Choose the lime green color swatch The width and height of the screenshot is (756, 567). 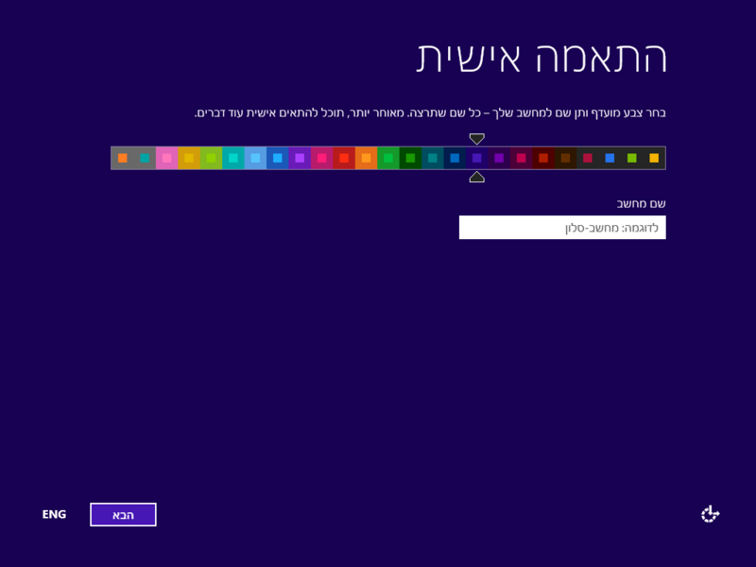click(211, 158)
